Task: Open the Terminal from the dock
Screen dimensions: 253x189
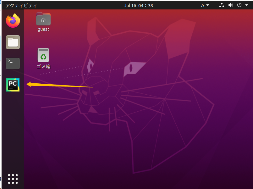Action: [13, 64]
